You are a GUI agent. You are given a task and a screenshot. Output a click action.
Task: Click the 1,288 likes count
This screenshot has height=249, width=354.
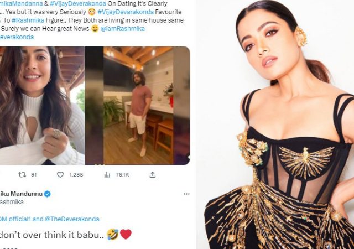click(76, 175)
